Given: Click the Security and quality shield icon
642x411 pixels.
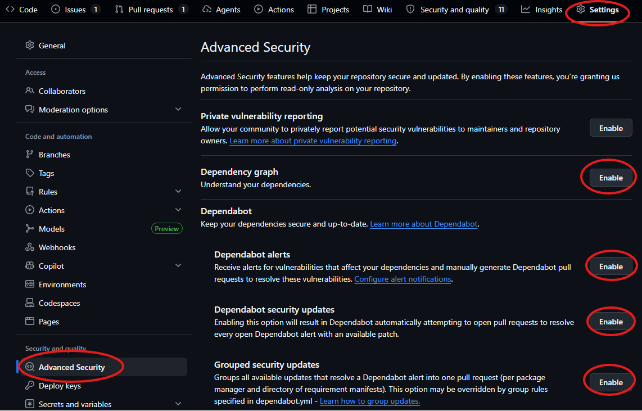Looking at the screenshot, I should (410, 9).
